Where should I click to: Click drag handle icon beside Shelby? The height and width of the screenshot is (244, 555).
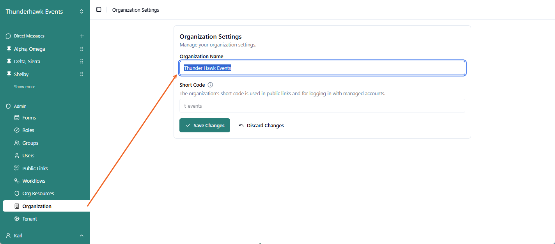pos(82,74)
